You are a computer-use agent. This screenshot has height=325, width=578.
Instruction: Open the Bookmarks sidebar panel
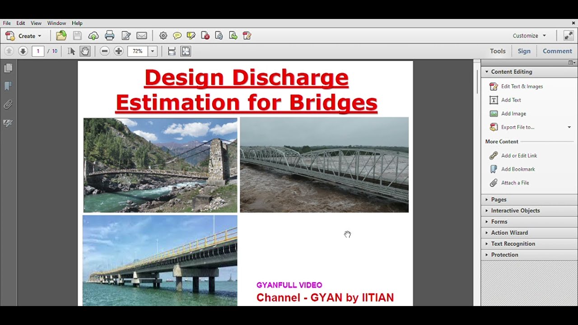(x=8, y=86)
